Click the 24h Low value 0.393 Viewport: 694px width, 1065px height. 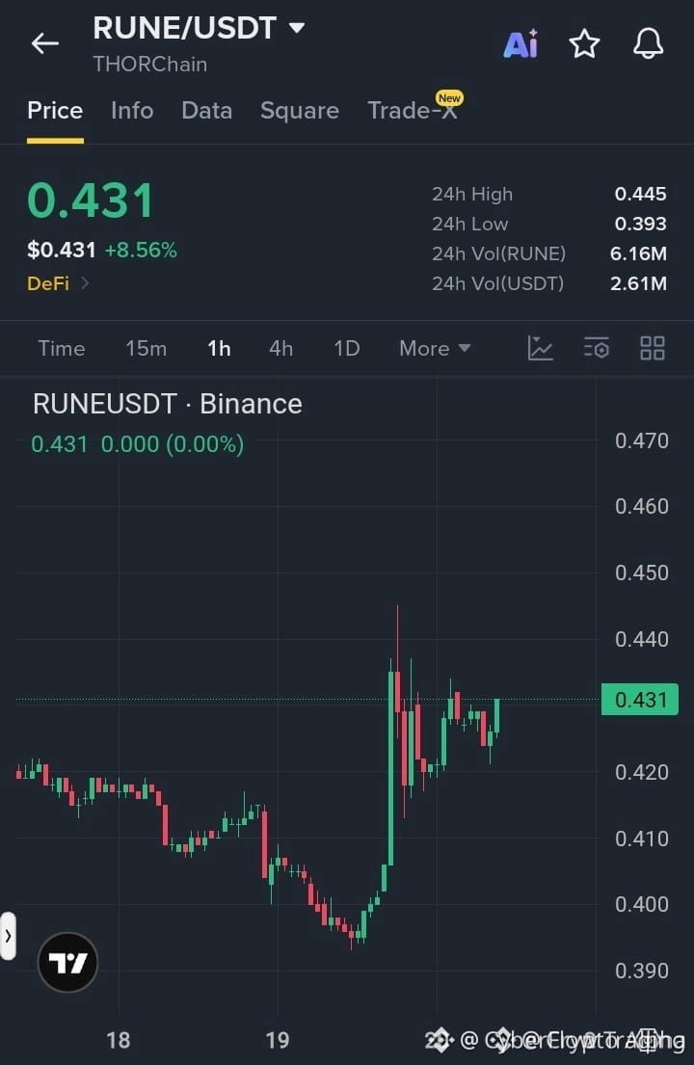640,225
